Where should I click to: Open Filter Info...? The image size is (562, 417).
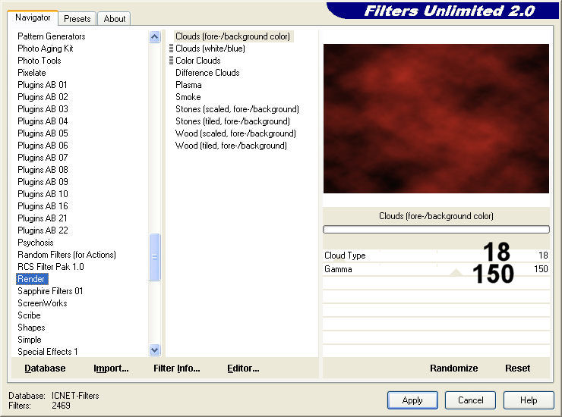click(x=177, y=368)
